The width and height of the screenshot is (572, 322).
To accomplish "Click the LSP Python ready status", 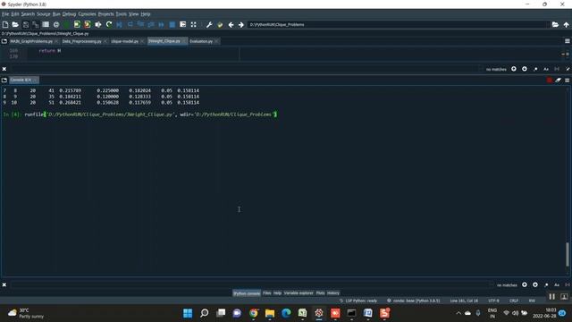I will point(358,301).
